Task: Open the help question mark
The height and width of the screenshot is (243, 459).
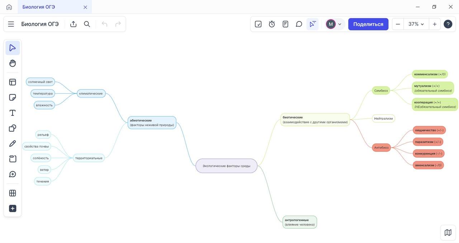Action: [448, 24]
